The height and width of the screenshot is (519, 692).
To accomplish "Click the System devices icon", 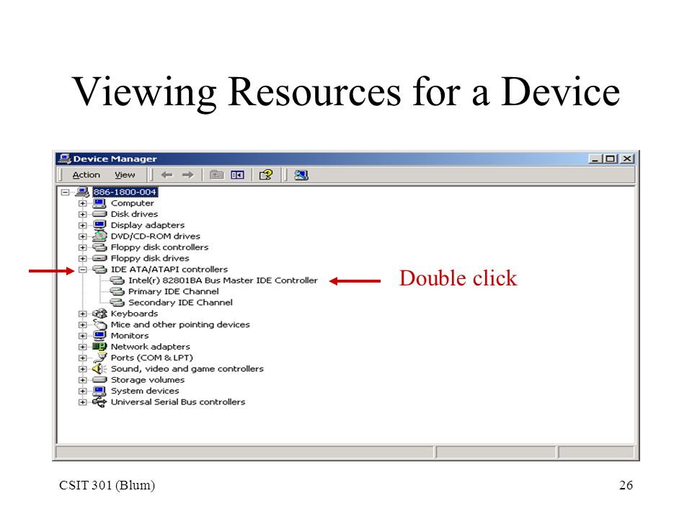I will click(99, 391).
